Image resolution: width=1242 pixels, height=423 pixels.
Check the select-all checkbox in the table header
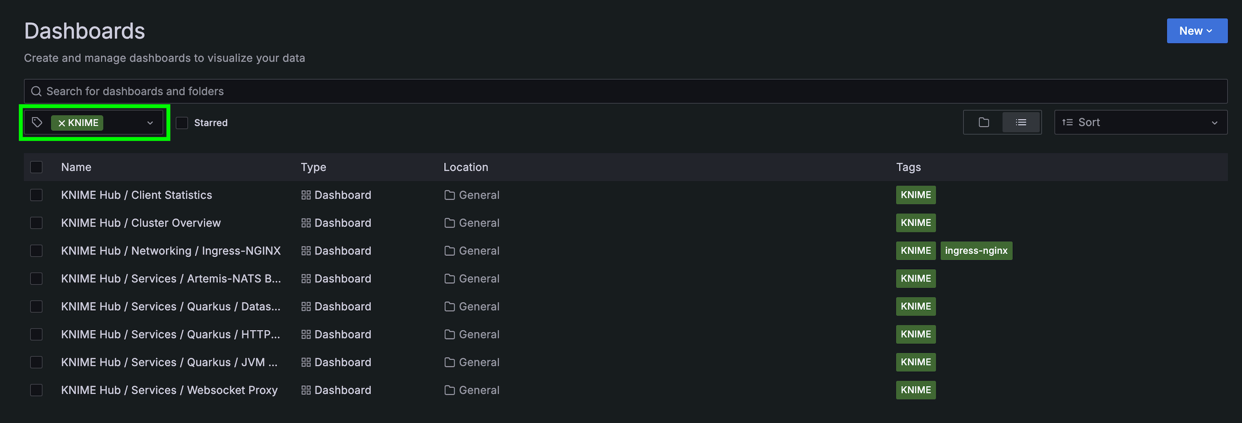click(36, 167)
